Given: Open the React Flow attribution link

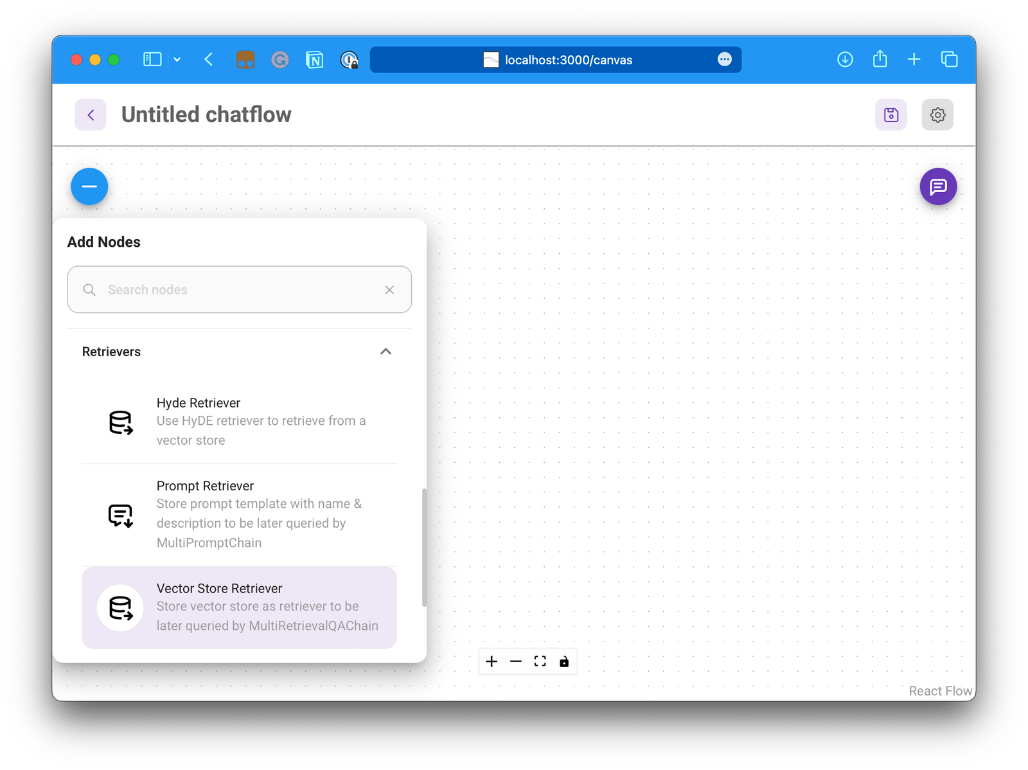Looking at the screenshot, I should [941, 691].
